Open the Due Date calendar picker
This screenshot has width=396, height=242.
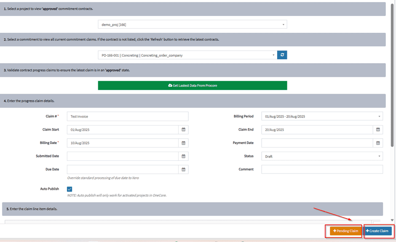pos(183,169)
